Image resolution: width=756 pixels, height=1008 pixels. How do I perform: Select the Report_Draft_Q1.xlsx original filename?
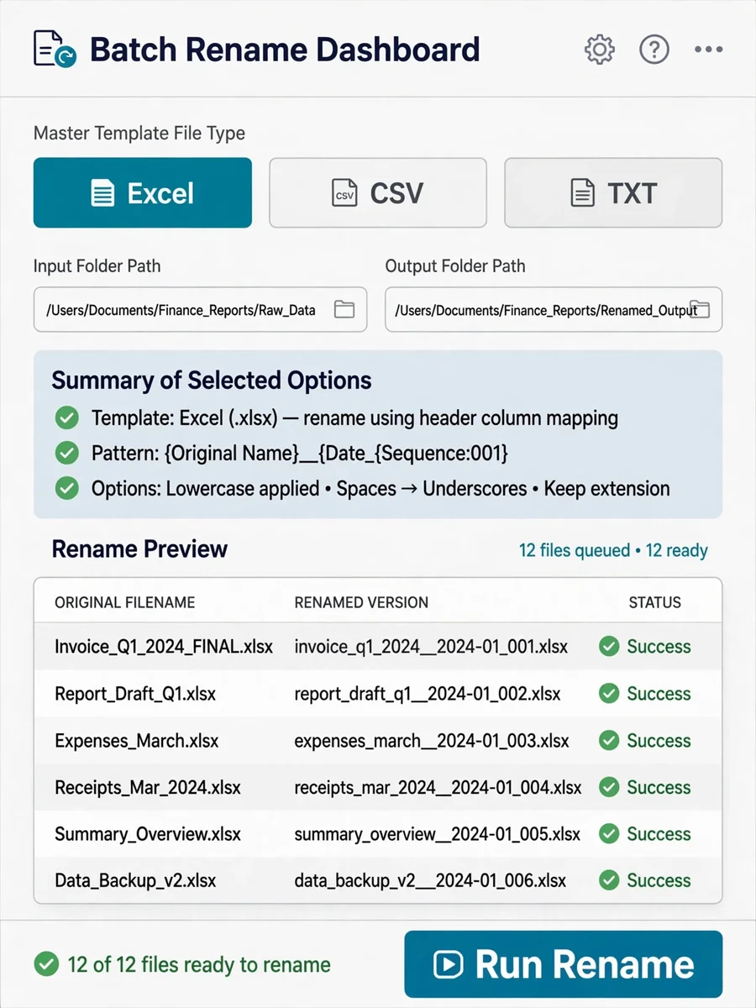135,694
